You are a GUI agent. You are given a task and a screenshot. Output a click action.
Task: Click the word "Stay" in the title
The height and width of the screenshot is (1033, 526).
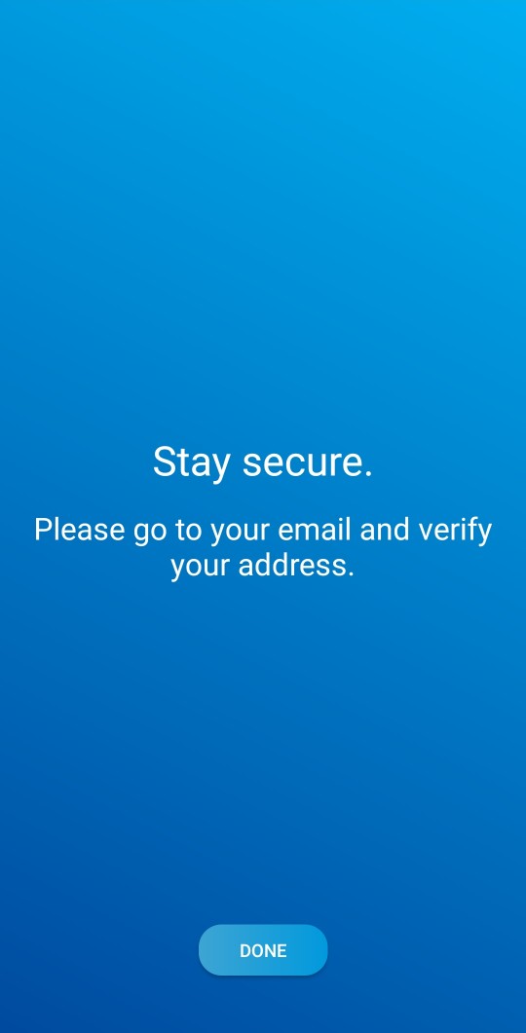click(191, 463)
